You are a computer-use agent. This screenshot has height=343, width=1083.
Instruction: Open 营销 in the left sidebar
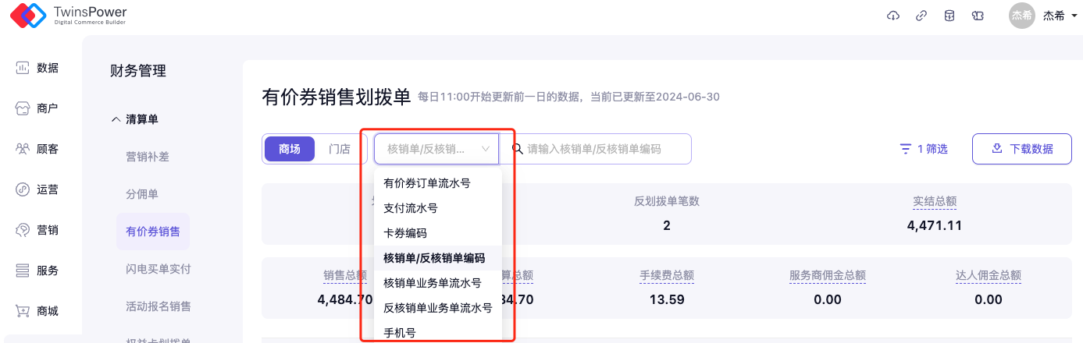pyautogui.click(x=37, y=230)
